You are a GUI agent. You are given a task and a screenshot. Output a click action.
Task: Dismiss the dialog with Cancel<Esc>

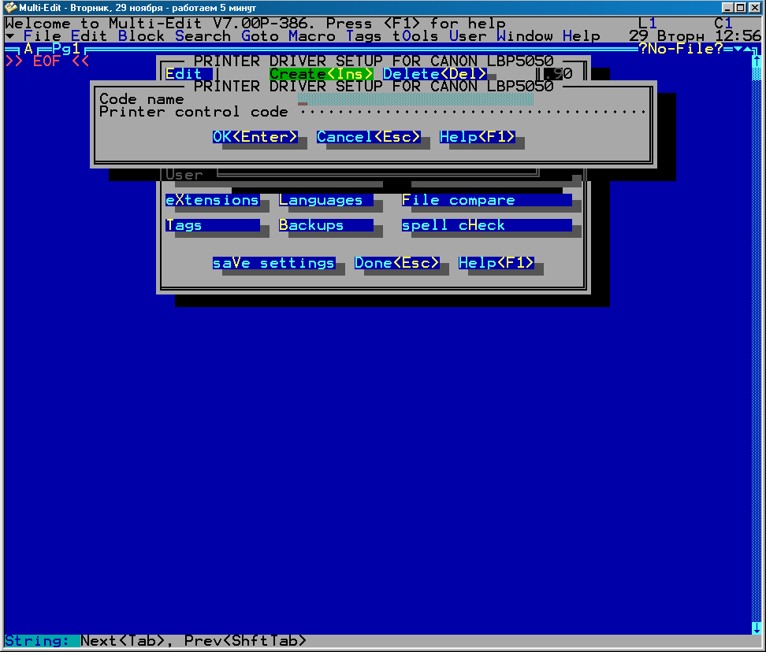click(368, 137)
